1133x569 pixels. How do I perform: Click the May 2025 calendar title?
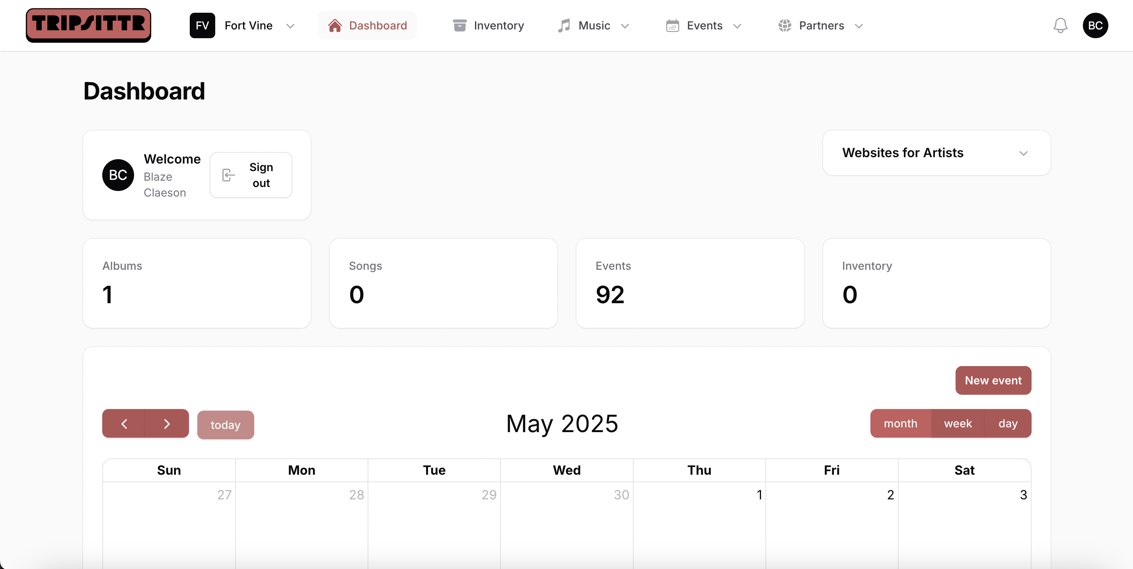pyautogui.click(x=562, y=423)
